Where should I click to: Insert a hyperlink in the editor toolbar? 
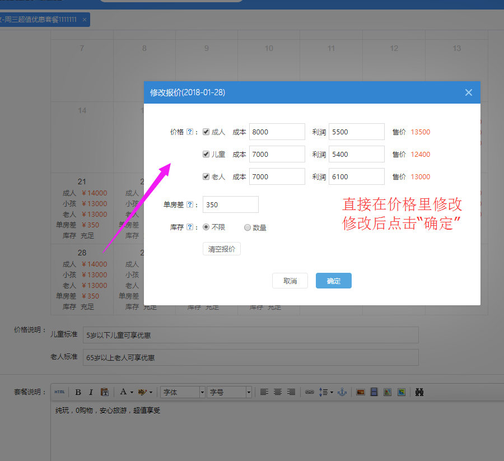point(309,392)
